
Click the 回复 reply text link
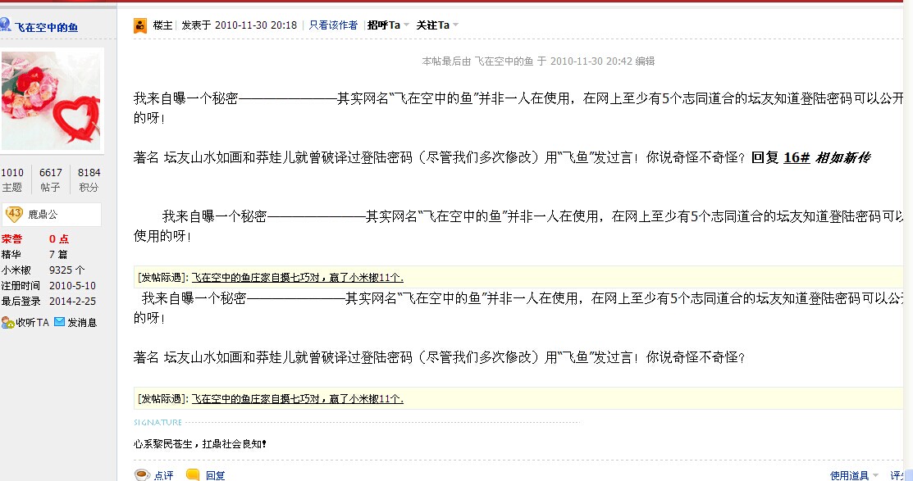tap(215, 475)
